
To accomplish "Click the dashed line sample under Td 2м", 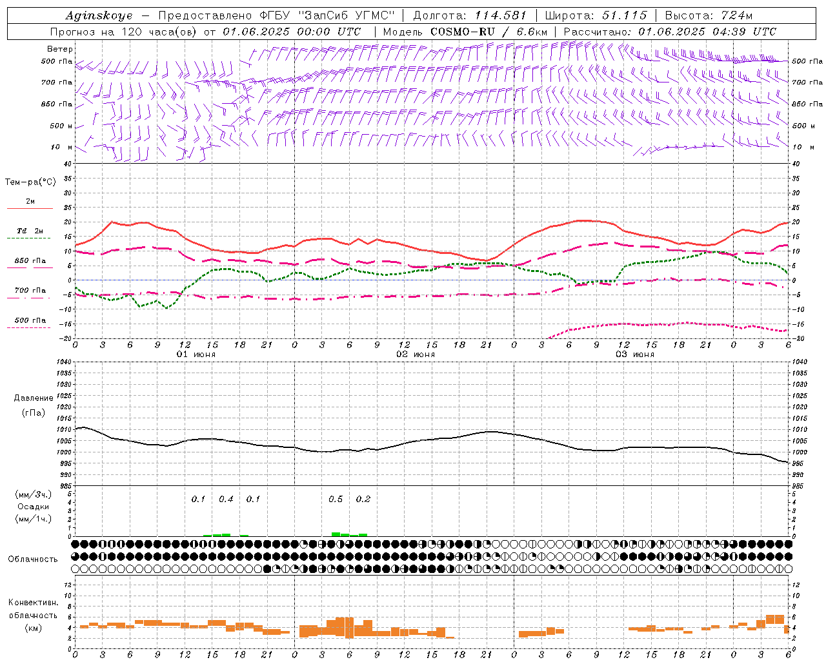I will tap(28, 238).
